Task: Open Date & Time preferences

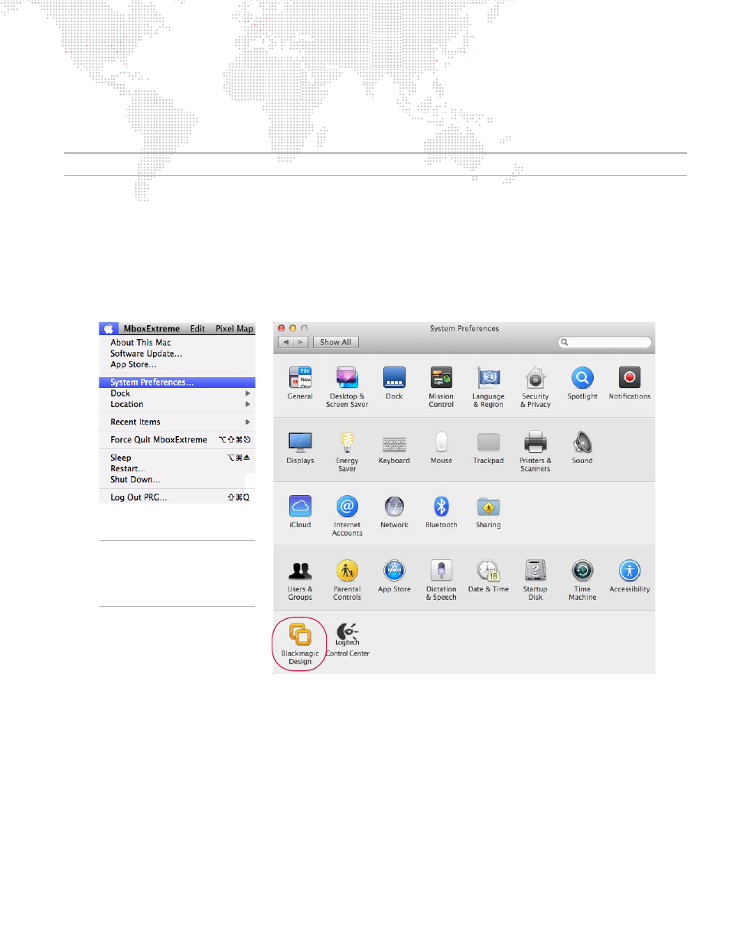Action: (488, 576)
